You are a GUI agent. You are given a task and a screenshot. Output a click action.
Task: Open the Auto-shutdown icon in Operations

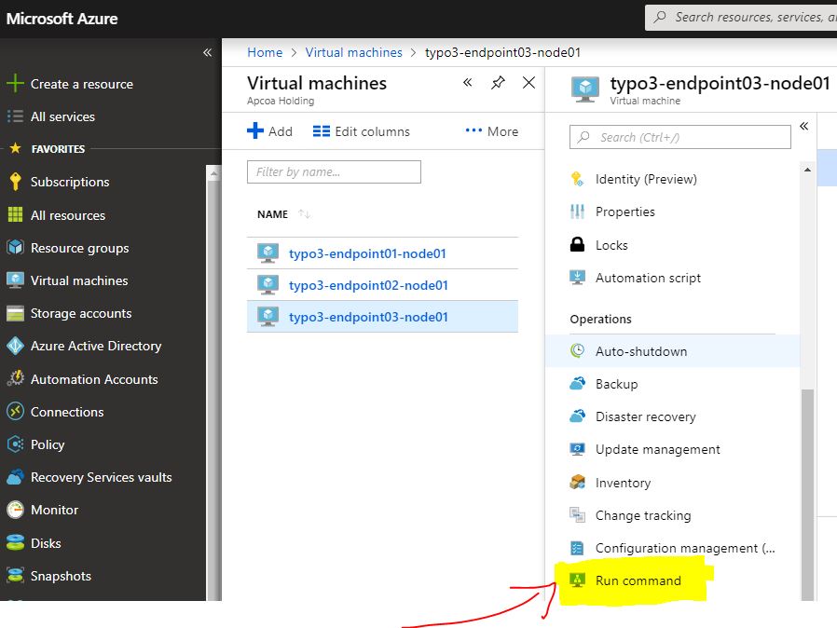[x=577, y=351]
